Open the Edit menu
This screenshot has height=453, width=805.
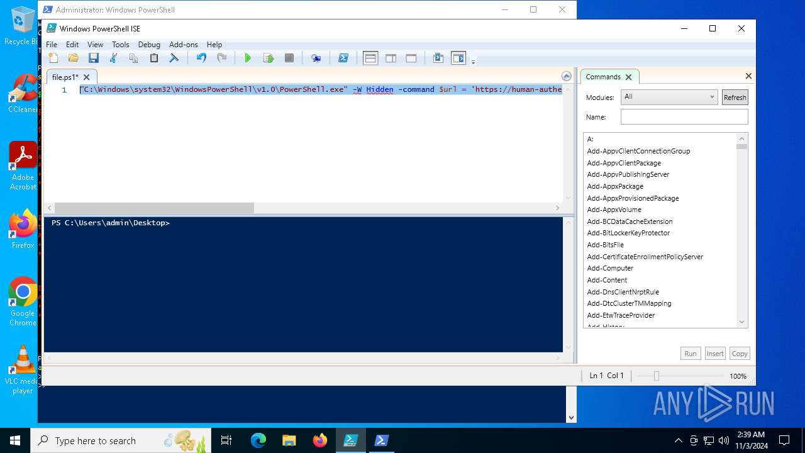tap(72, 45)
